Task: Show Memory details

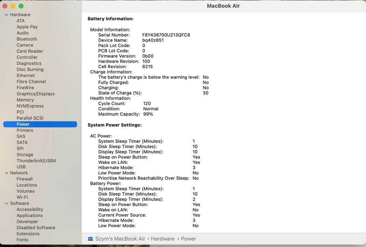Action: pos(25,100)
